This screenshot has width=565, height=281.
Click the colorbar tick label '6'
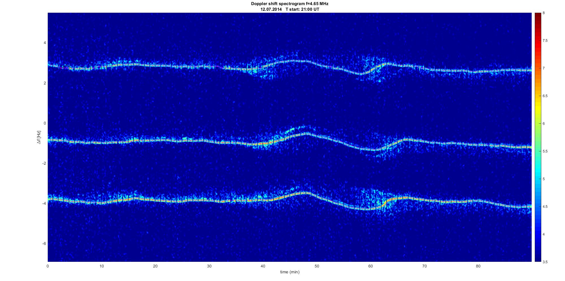coord(544,124)
